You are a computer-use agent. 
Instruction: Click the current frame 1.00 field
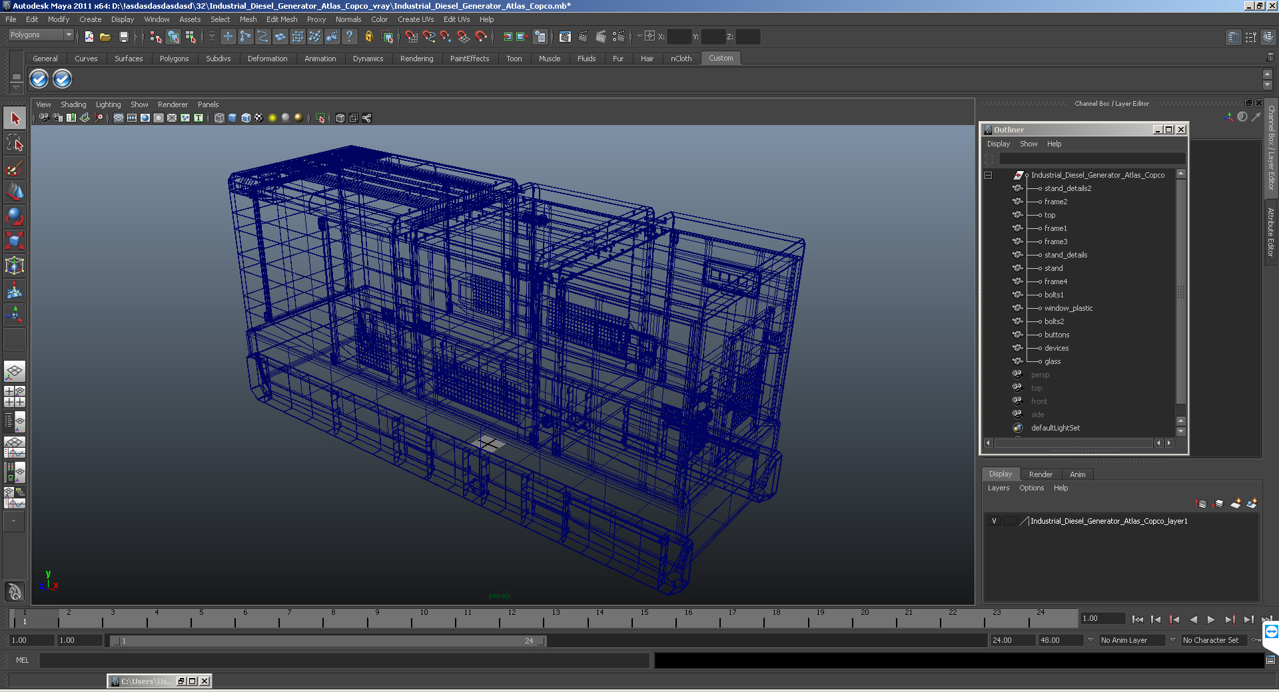[1102, 618]
